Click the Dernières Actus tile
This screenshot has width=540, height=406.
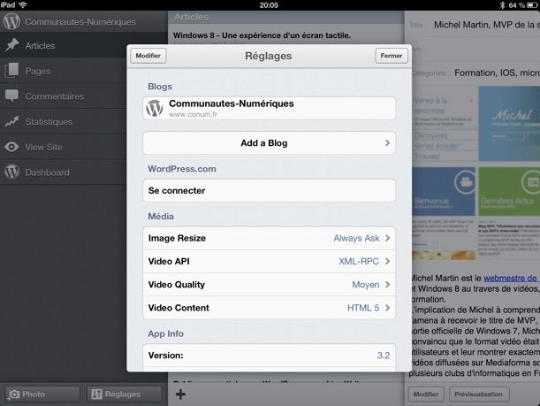(509, 191)
